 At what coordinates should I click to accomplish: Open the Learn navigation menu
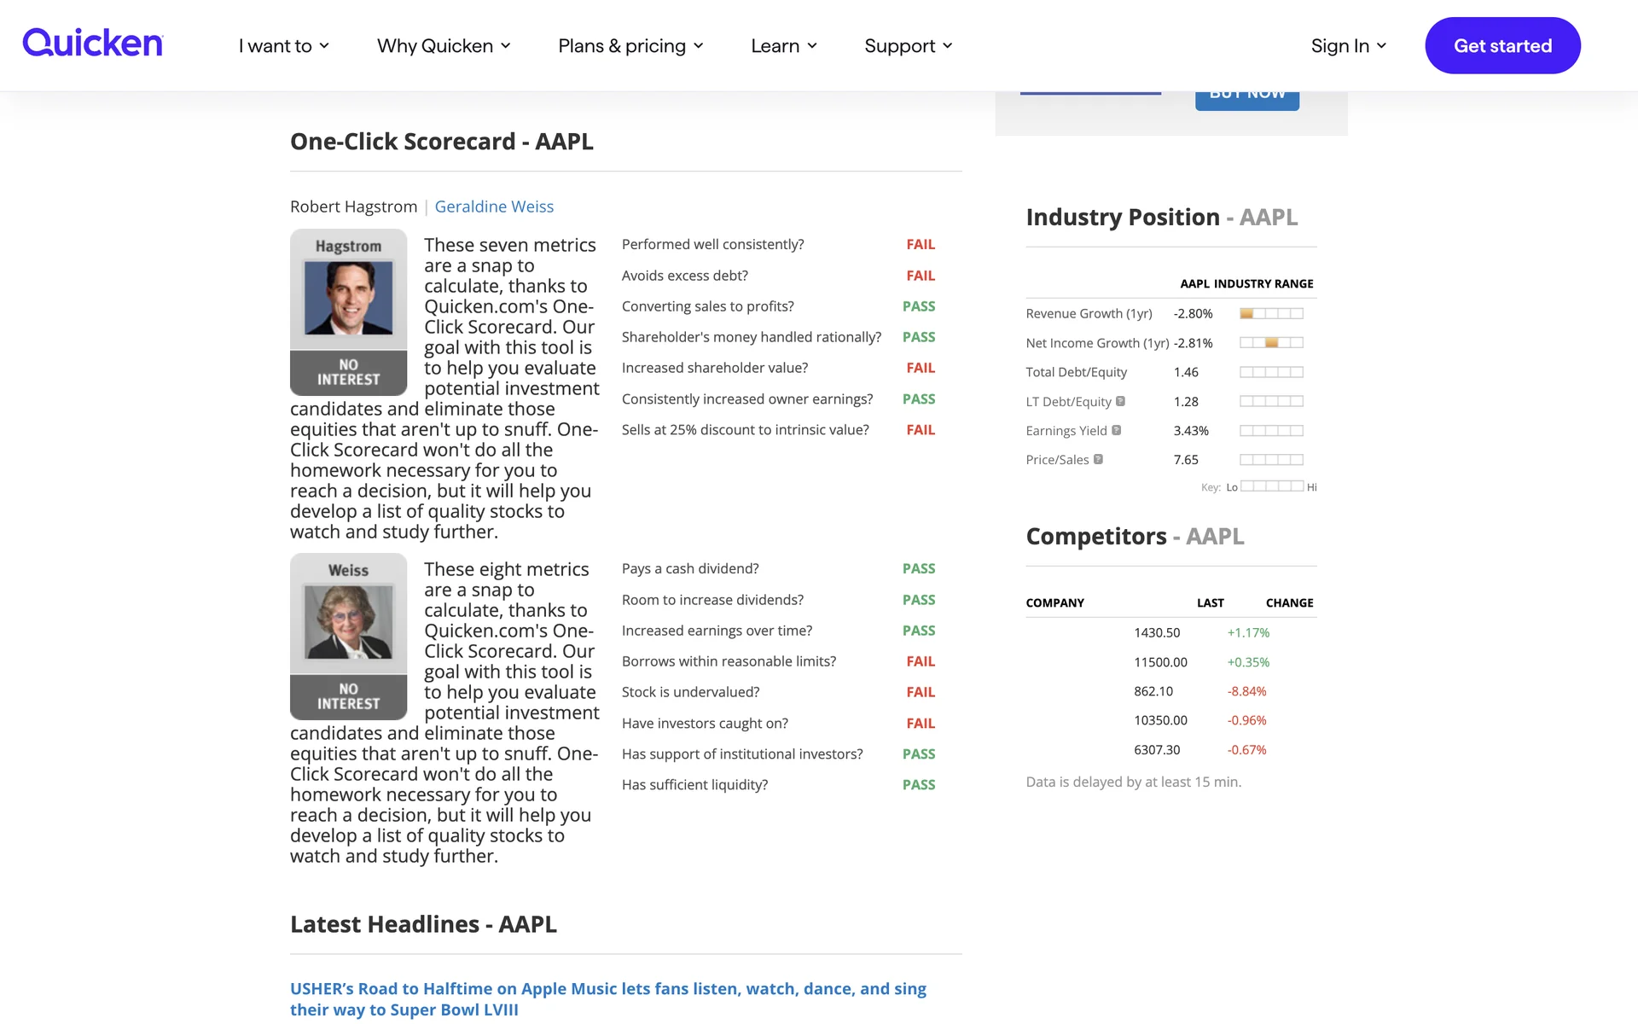click(783, 46)
